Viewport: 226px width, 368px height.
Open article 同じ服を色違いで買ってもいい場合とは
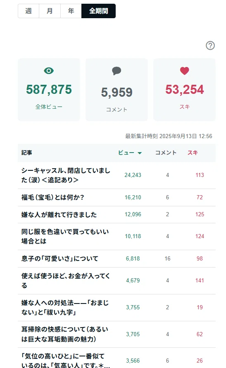click(65, 237)
